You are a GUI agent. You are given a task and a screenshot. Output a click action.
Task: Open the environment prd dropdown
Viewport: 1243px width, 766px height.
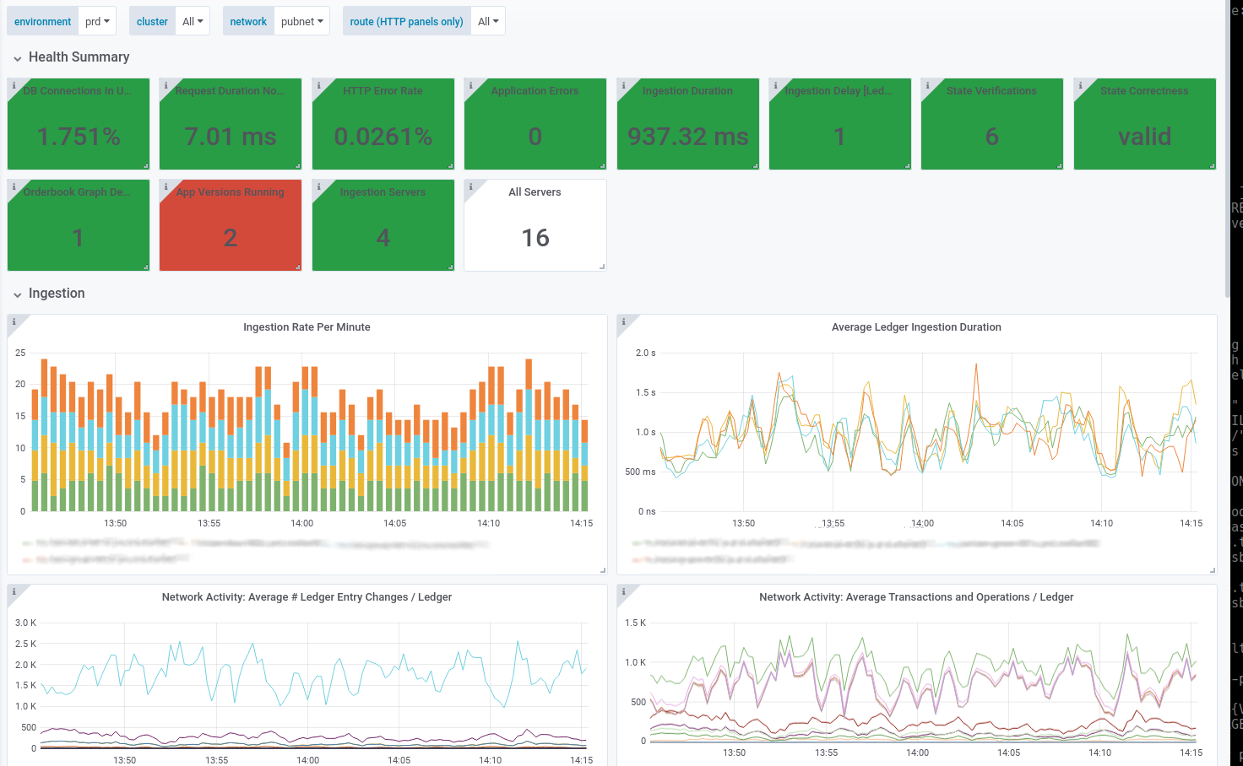pyautogui.click(x=97, y=21)
